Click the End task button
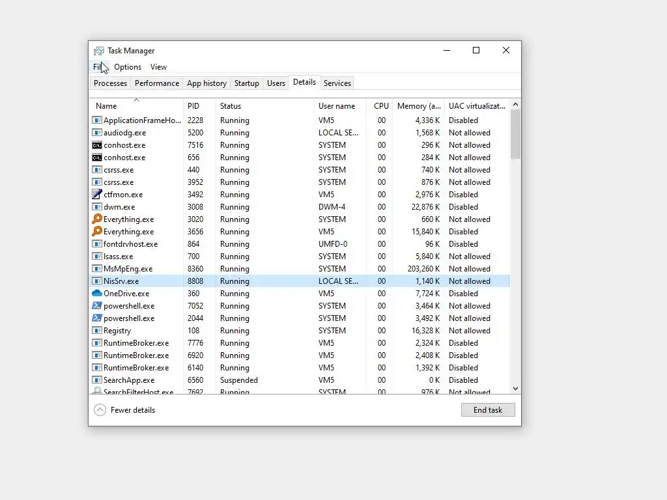This screenshot has width=667, height=500. [x=488, y=410]
